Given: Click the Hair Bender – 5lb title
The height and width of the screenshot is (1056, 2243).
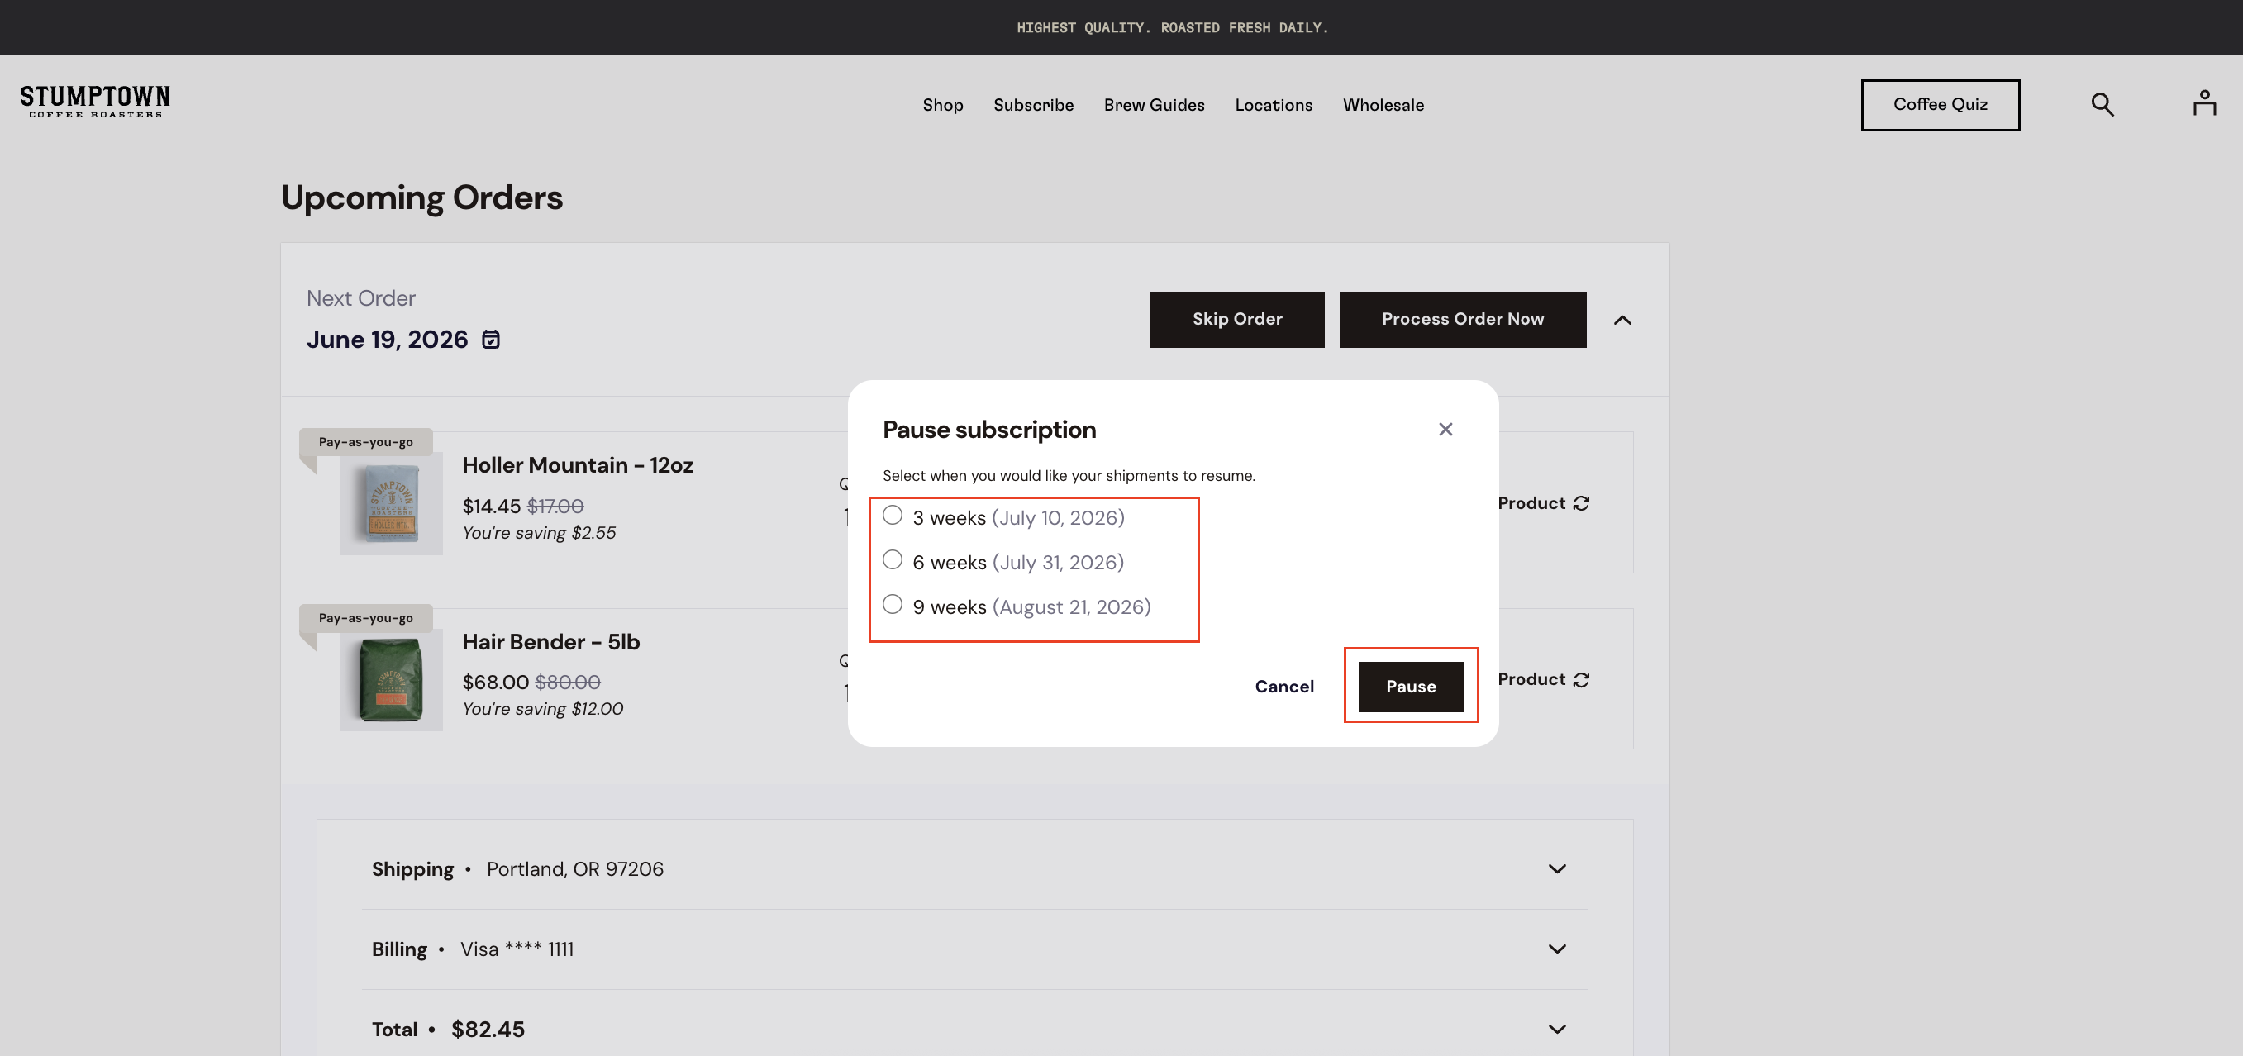Looking at the screenshot, I should [551, 643].
